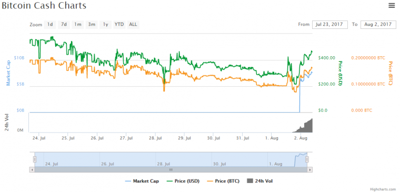The image size is (400, 192).
Task: Click the $400.00 price axis label
Action: tap(326, 58)
